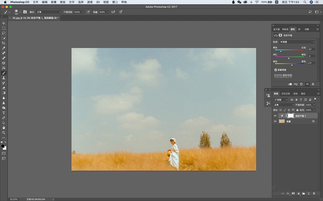Switch to the 直方图 panel tab
The height and width of the screenshot is (201, 323).
pos(277,29)
